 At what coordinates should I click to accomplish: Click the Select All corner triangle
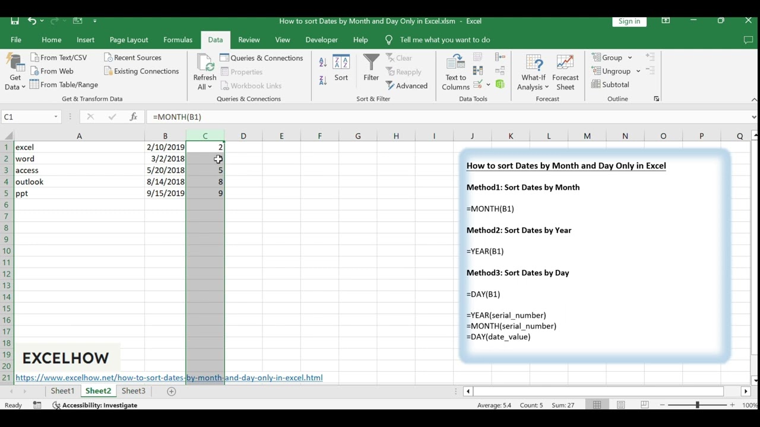pyautogui.click(x=7, y=136)
